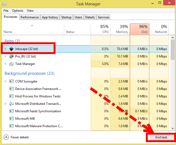
Task: Switch to the App history tab
Action: pos(50,17)
